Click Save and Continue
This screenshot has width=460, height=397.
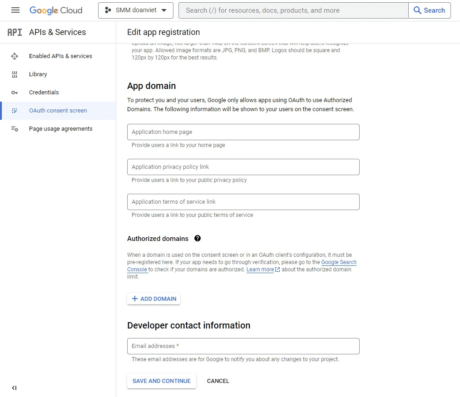(161, 381)
